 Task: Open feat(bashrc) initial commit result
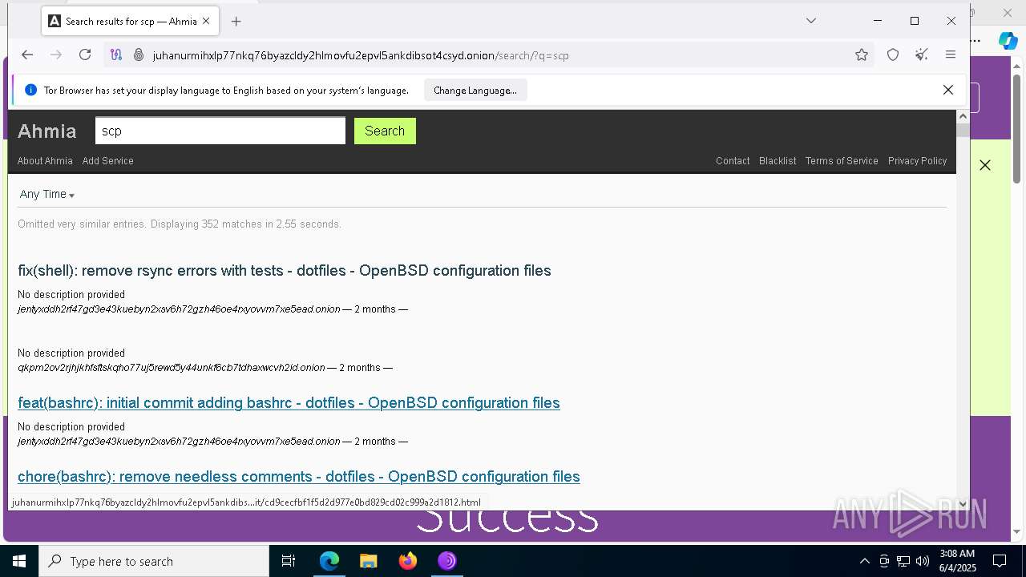coord(289,403)
